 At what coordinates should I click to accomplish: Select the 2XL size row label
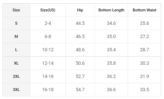coord(16,76)
